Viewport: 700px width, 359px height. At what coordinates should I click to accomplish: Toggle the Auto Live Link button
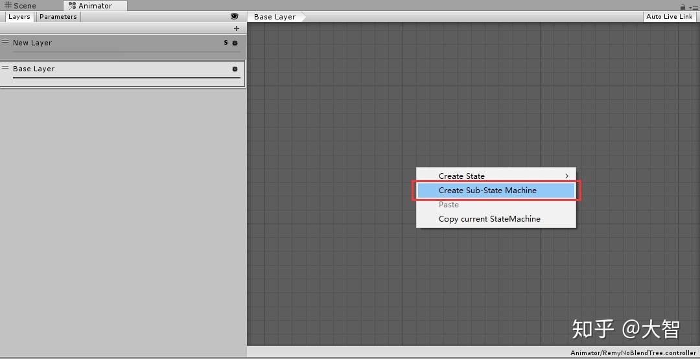tap(669, 16)
